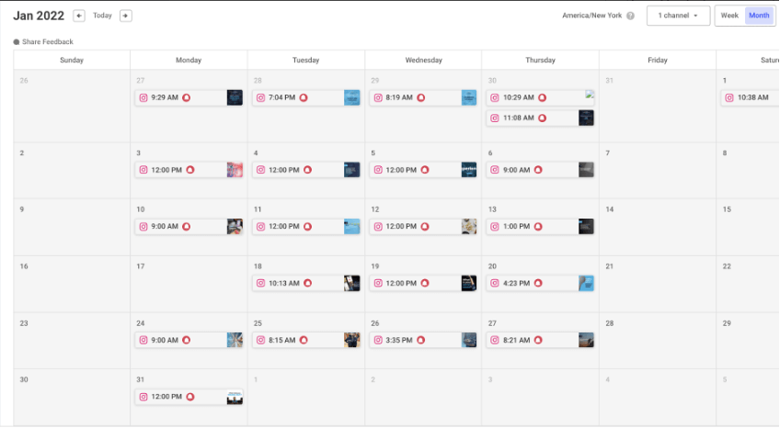Click reminder bell on Jan 10 9:00 AM post
Viewport: 780px width, 428px height.
click(x=186, y=227)
